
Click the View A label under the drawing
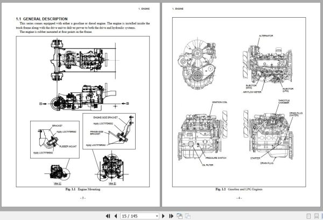pyautogui.click(x=58, y=184)
